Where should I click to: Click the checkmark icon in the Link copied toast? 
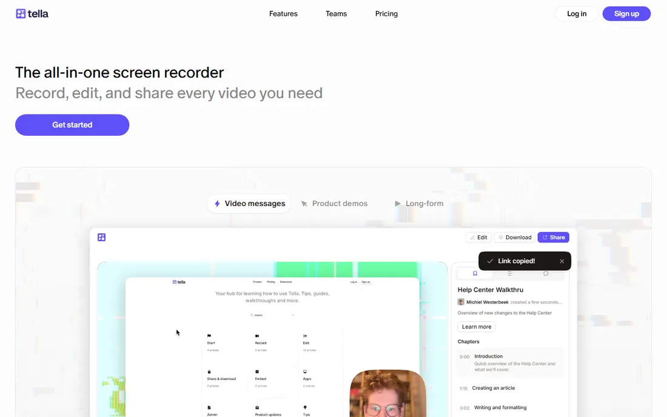pyautogui.click(x=490, y=261)
